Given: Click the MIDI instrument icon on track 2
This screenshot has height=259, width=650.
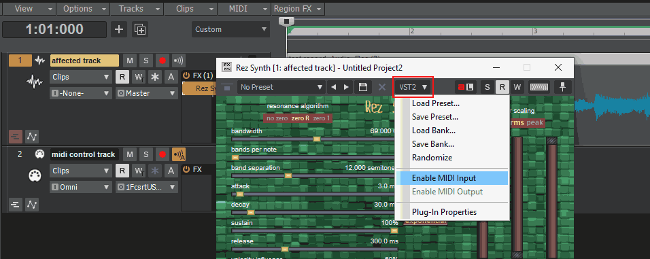Looking at the screenshot, I should [39, 154].
